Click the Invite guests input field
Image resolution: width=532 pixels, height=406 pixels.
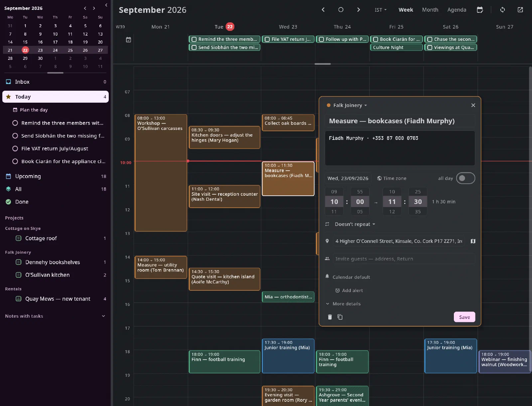point(404,259)
